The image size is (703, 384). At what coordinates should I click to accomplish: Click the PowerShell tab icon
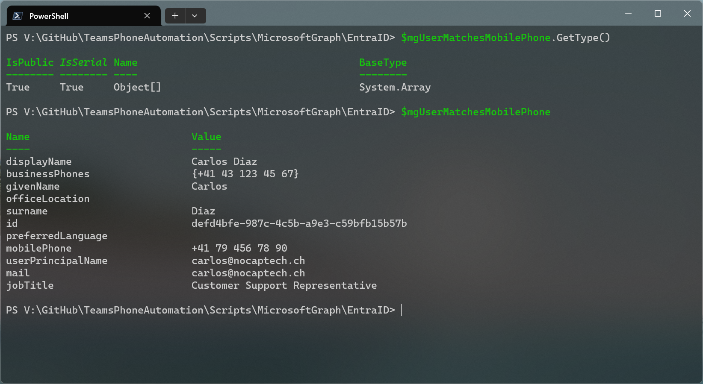18,16
